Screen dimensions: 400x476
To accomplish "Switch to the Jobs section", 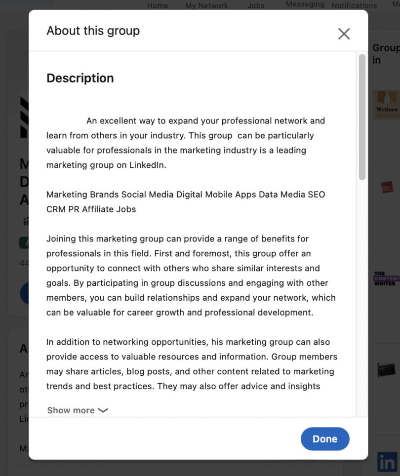I will (x=256, y=5).
